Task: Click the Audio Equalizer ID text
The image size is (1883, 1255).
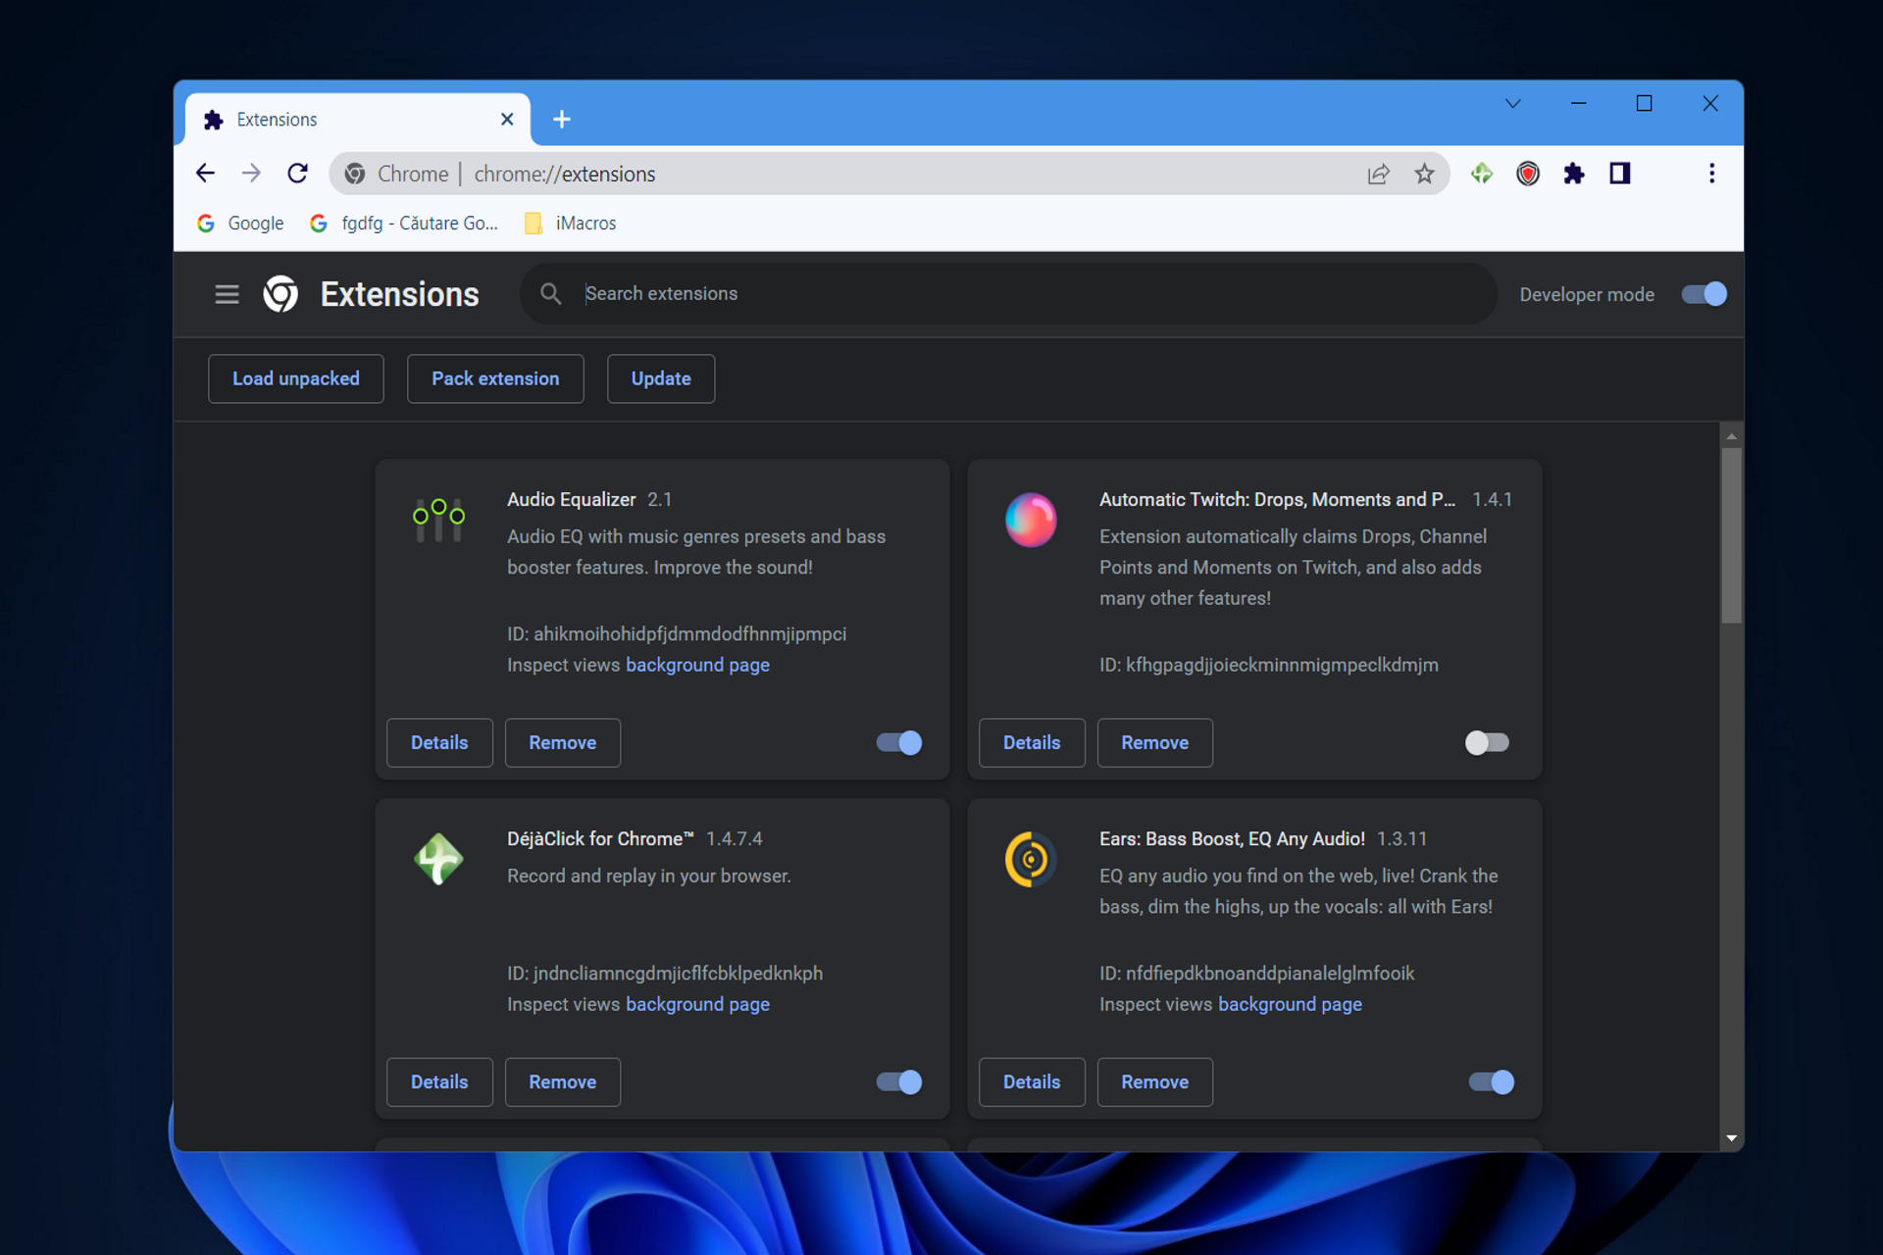Action: tap(677, 634)
